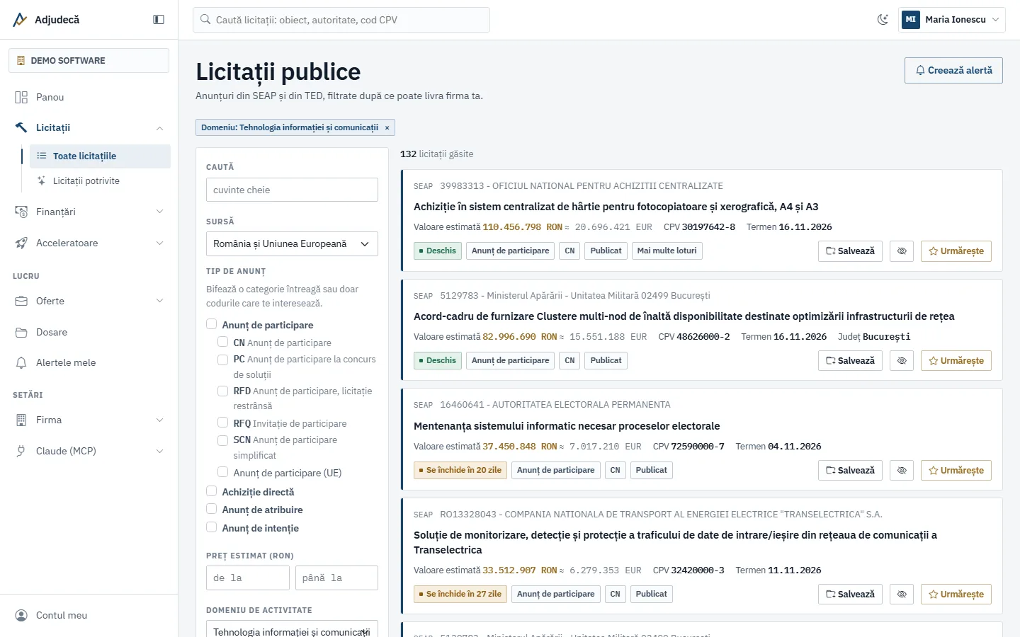Screen dimensions: 1020x637
Task: Check CN Anunț de participare checkbox
Action: pos(222,342)
